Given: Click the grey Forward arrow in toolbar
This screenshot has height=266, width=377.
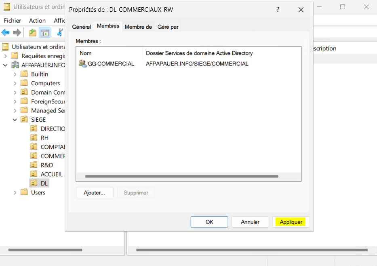Looking at the screenshot, I should point(17,32).
